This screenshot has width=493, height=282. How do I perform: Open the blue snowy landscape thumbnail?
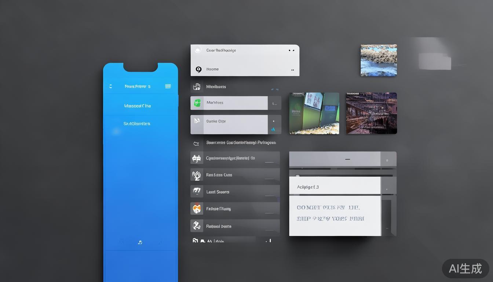click(379, 60)
